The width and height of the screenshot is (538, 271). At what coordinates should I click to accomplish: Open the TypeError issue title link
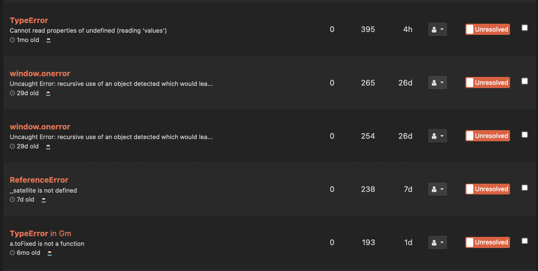[29, 20]
